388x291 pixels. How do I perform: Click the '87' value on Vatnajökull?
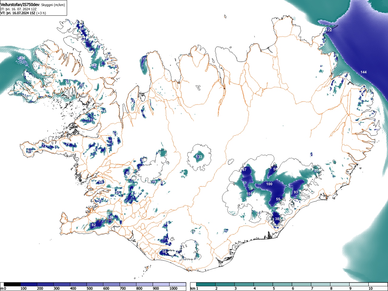[x=244, y=170]
